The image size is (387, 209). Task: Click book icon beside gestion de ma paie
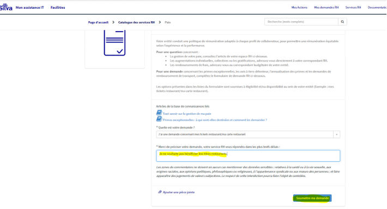159,113
